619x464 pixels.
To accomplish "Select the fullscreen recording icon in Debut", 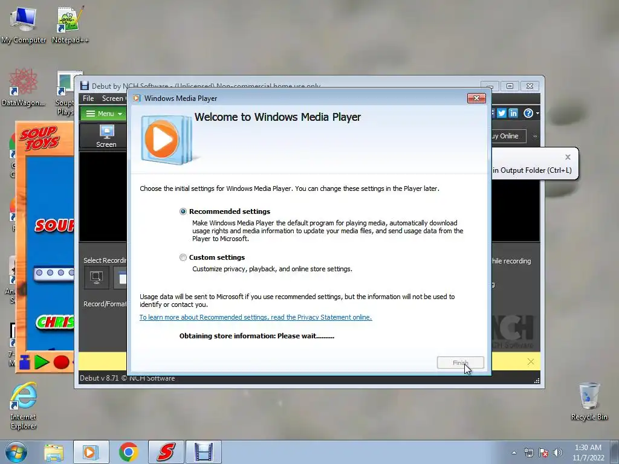I will coord(96,277).
